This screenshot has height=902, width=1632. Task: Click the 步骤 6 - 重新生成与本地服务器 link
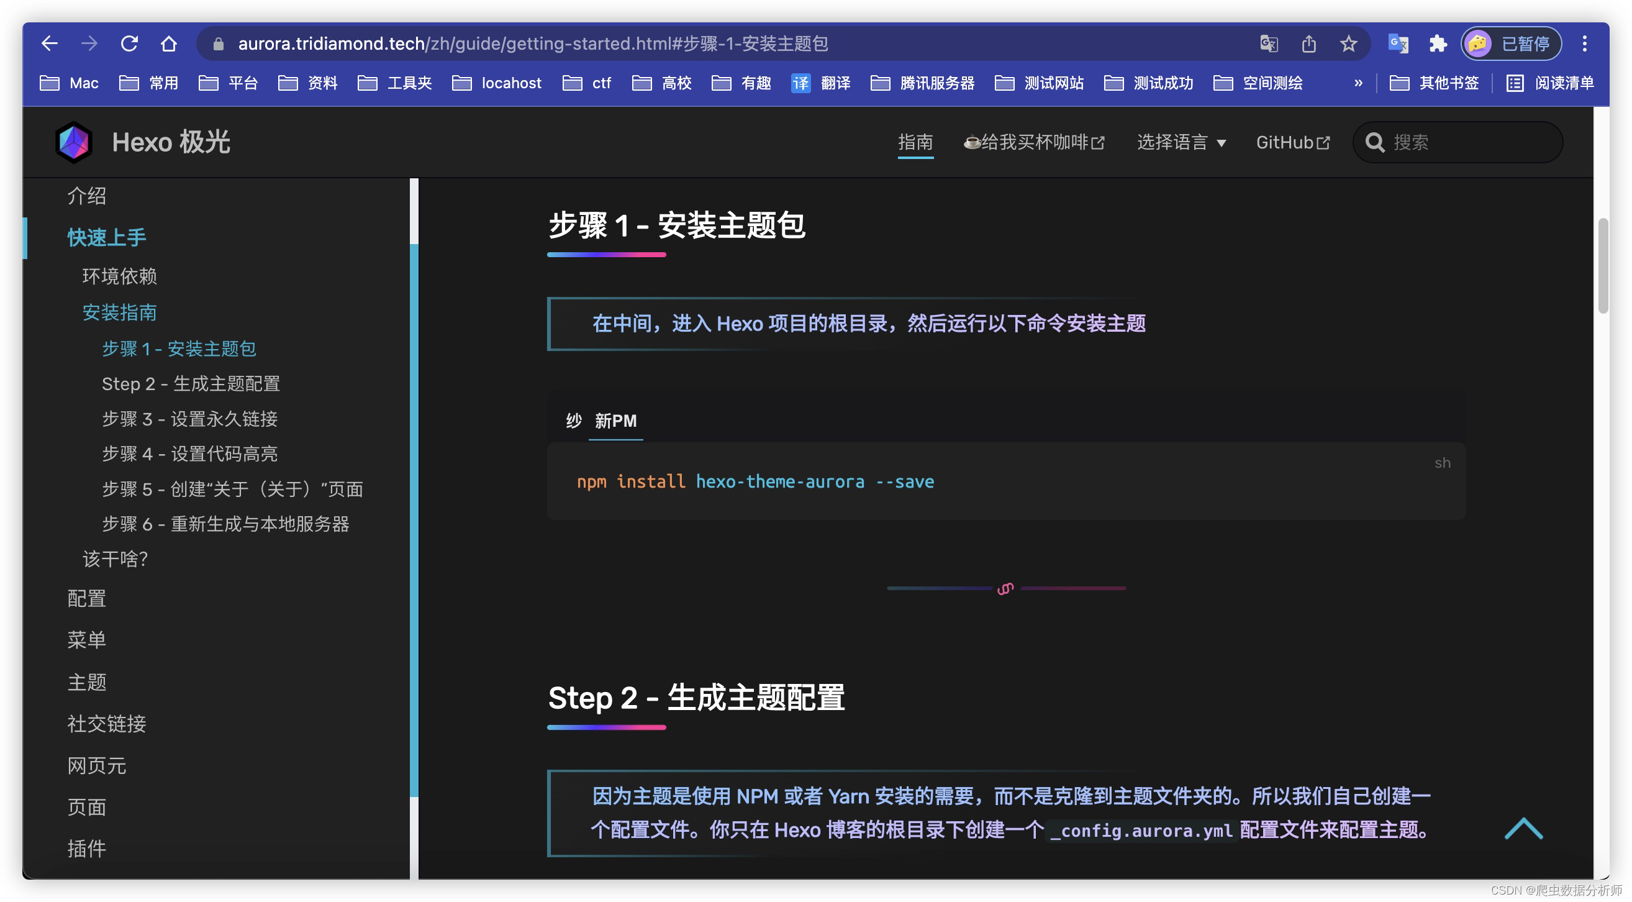point(225,524)
